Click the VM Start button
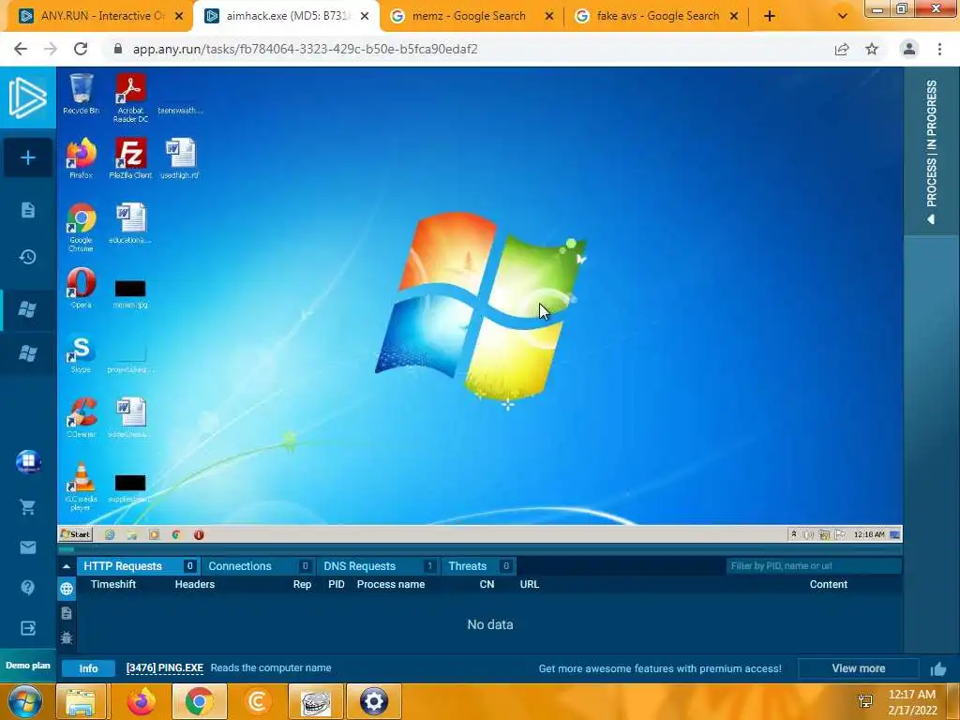 point(75,534)
